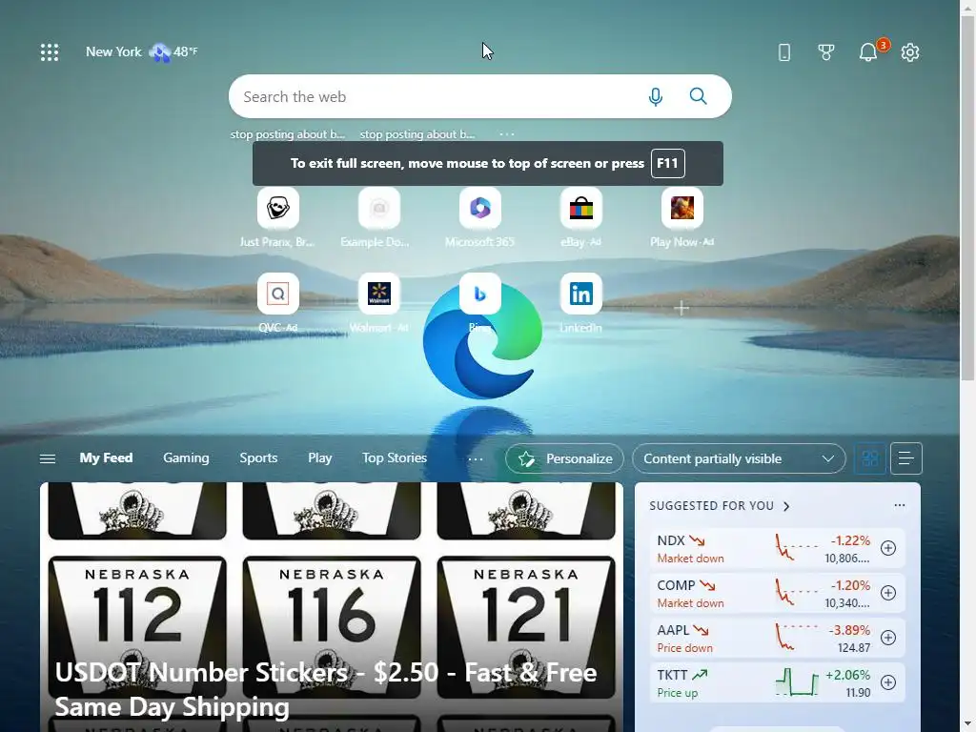The width and height of the screenshot is (976, 732).
Task: Switch to the Top Stories tab
Action: click(395, 458)
